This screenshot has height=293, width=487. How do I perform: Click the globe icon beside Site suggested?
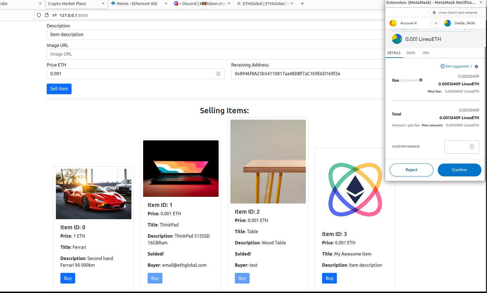[x=443, y=66]
